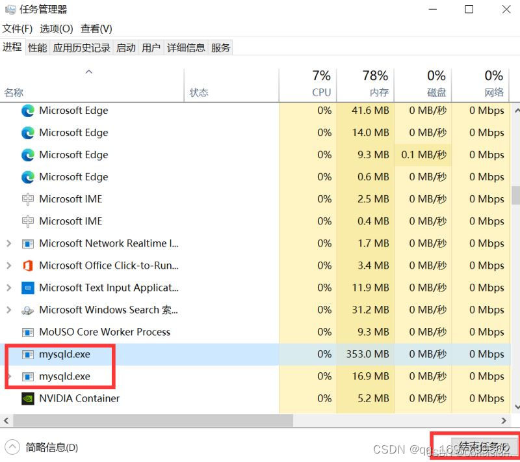
Task: Click the 0.1 MB/秒 disk cell
Action: [x=424, y=155]
